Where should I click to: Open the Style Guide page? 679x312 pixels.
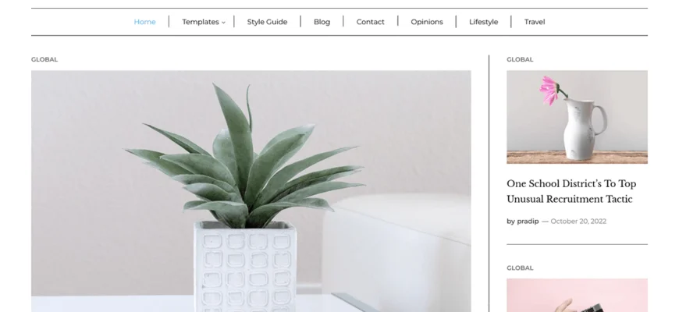point(267,22)
